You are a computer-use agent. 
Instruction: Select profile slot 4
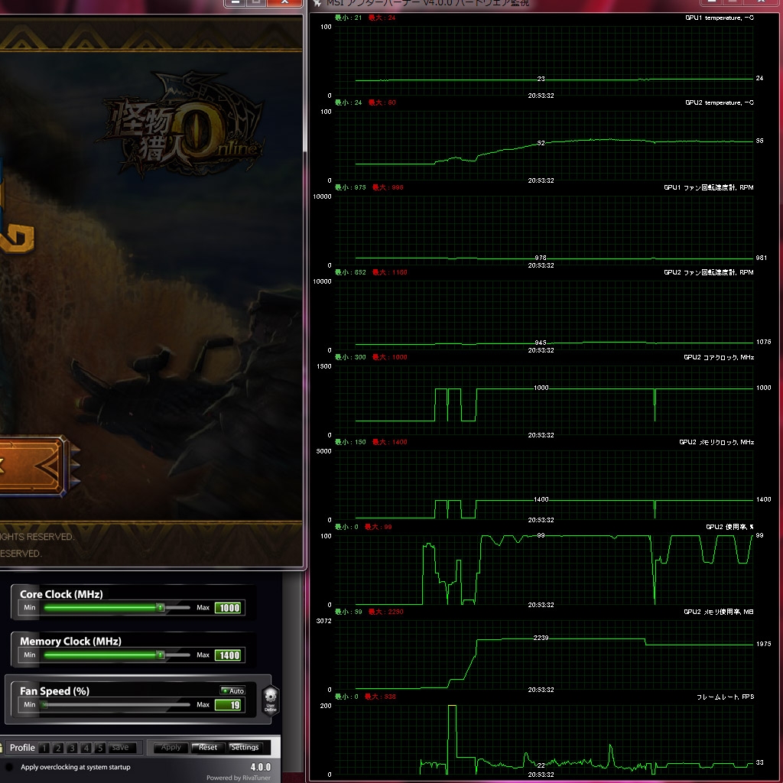click(x=86, y=748)
